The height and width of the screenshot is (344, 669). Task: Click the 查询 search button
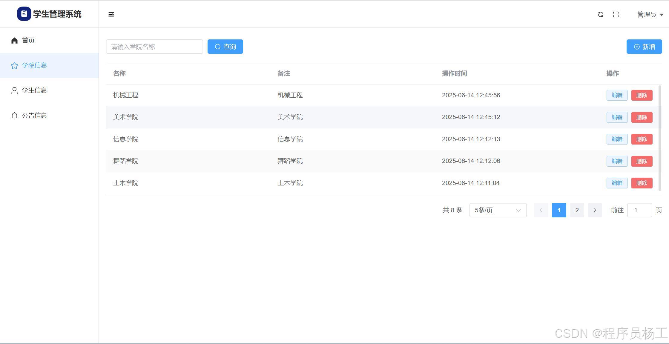(x=225, y=47)
